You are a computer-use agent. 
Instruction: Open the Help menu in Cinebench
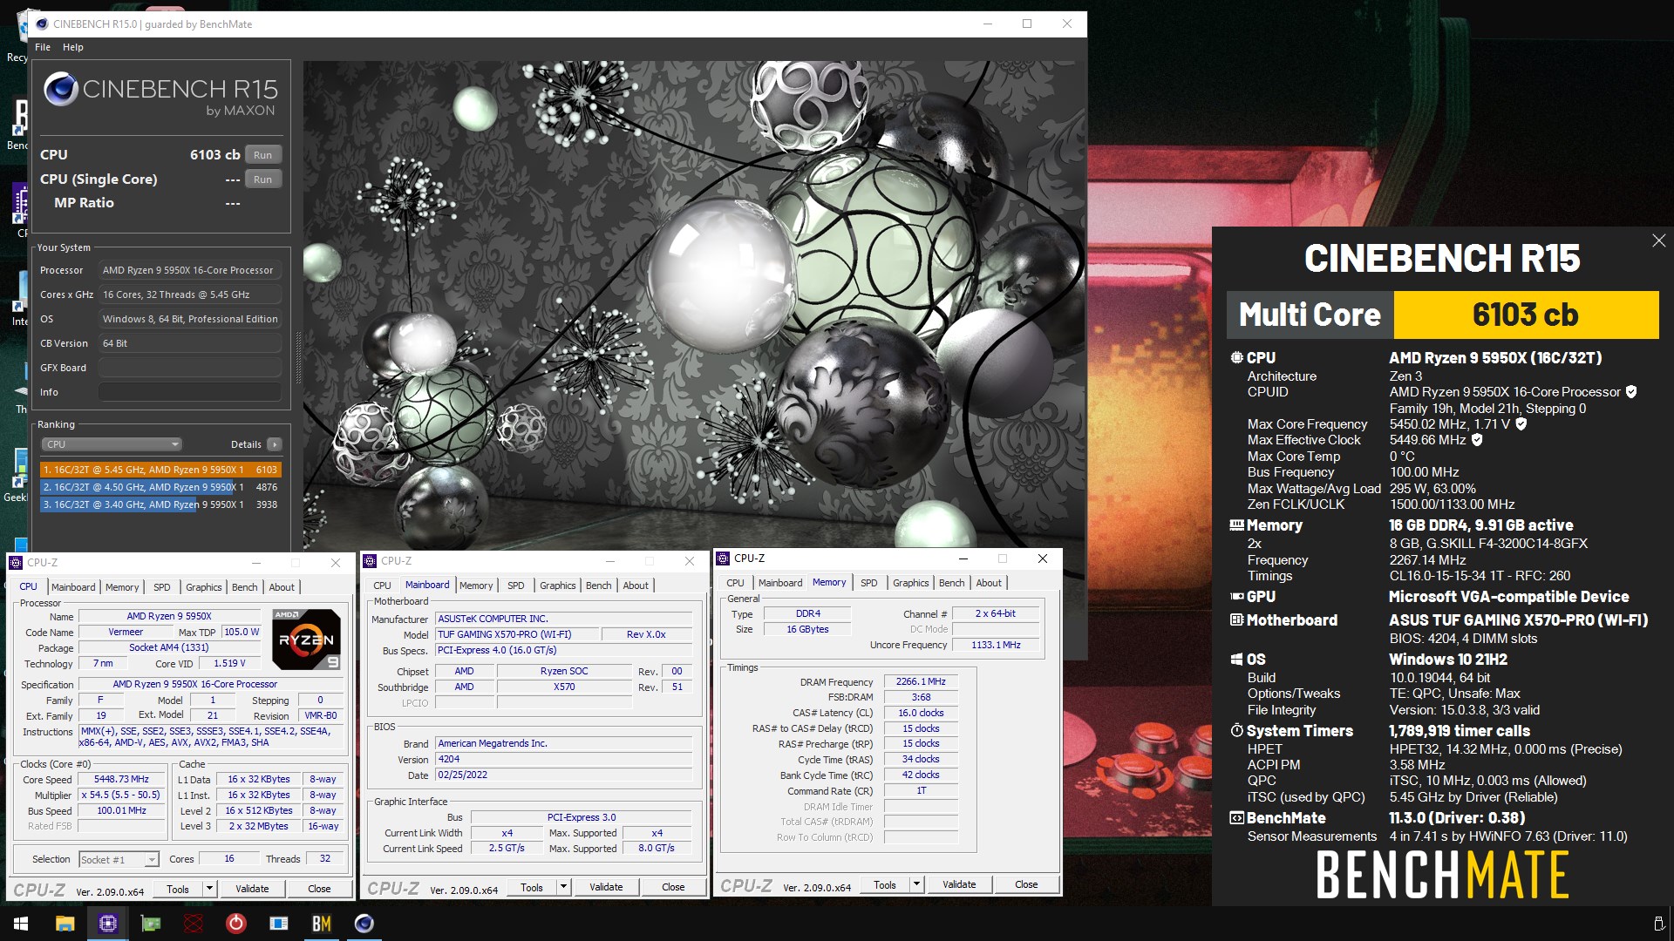click(x=73, y=47)
